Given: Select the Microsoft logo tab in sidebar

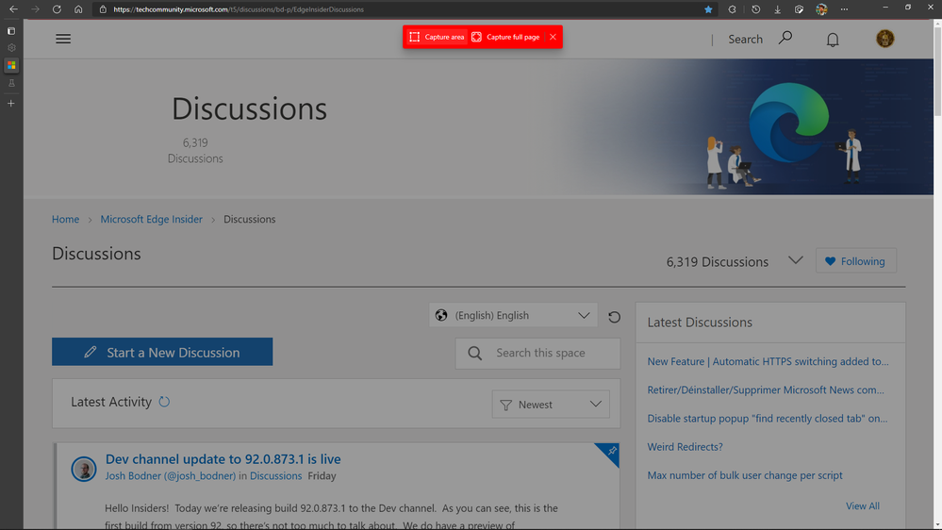Looking at the screenshot, I should pyautogui.click(x=11, y=65).
